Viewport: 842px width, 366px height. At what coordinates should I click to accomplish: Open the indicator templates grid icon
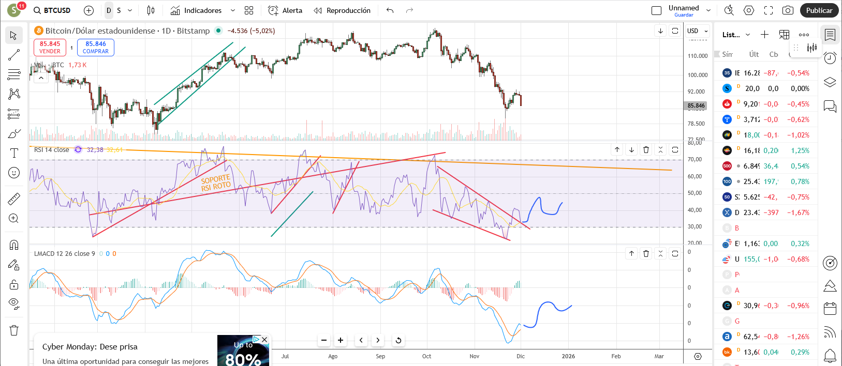pos(249,10)
